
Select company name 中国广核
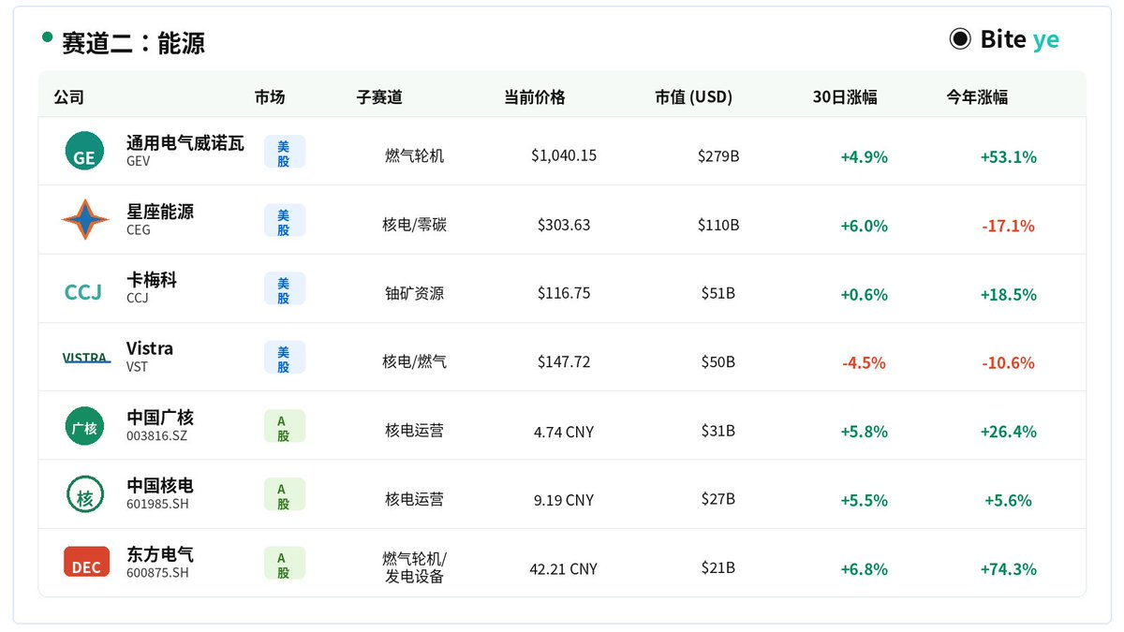coord(160,417)
